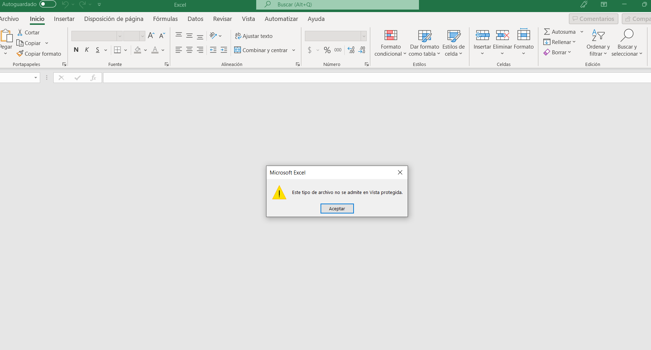Switch to the Datos tab
The width and height of the screenshot is (651, 350).
pos(195,19)
